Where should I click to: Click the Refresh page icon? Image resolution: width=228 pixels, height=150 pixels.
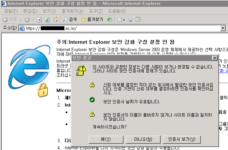(x=47, y=20)
